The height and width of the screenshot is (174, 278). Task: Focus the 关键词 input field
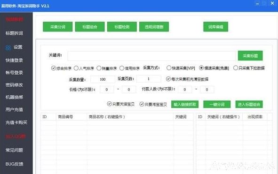pyautogui.click(x=151, y=56)
